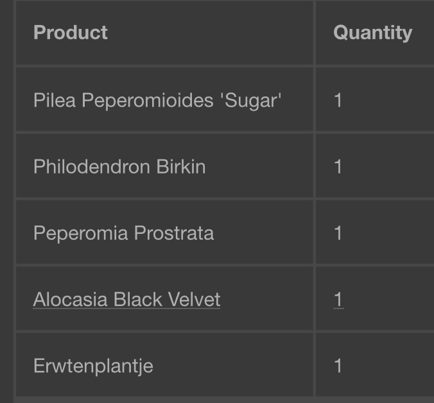Click the word Pilea in first row
The width and height of the screenshot is (434, 403).
click(54, 100)
